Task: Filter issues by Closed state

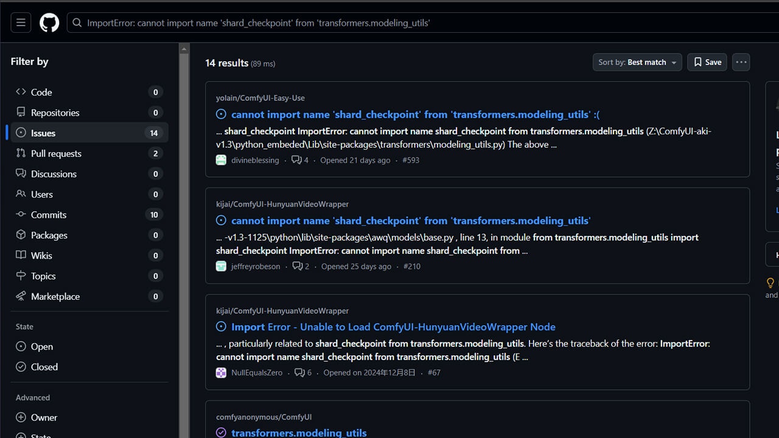Action: pyautogui.click(x=89, y=367)
